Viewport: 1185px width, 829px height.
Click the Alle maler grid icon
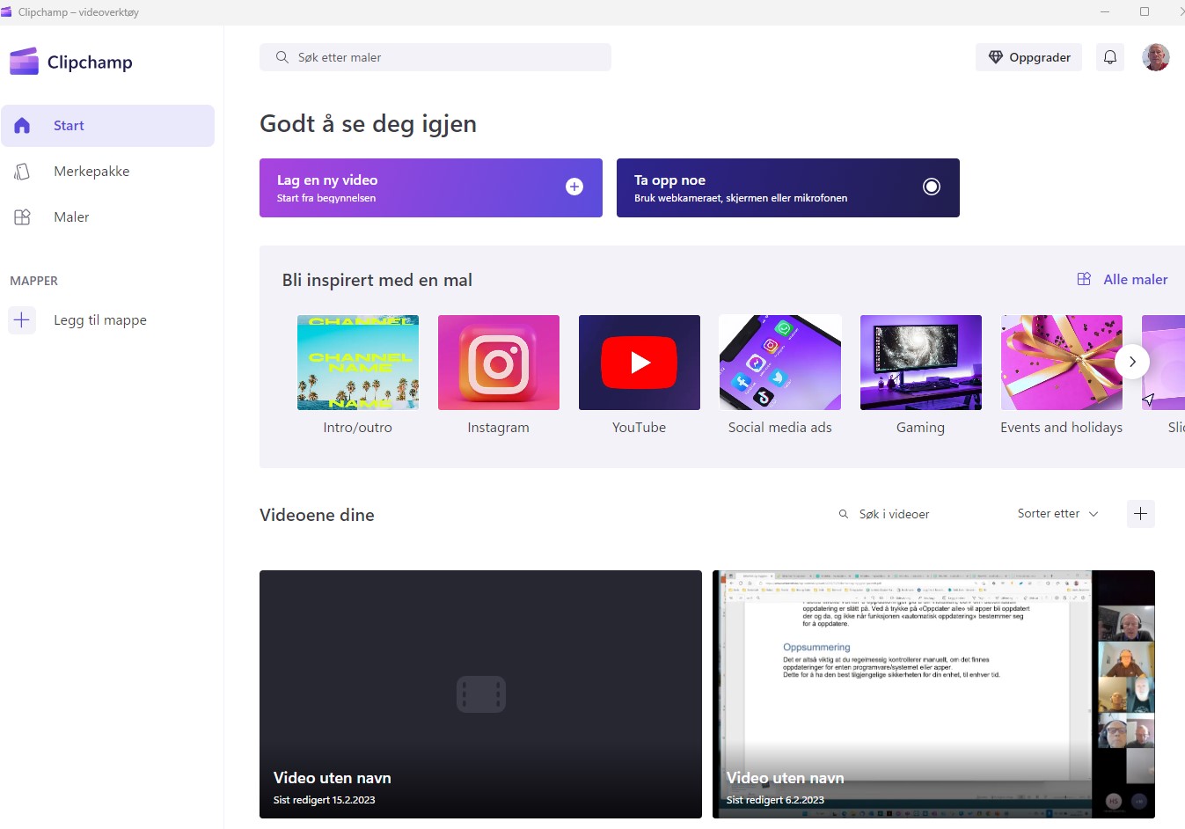1084,279
